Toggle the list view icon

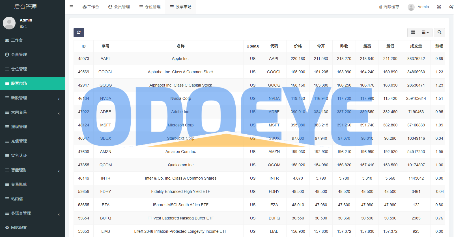(x=413, y=33)
